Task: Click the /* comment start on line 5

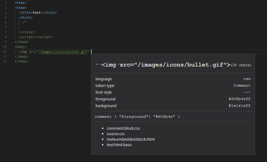Action: tap(25, 22)
